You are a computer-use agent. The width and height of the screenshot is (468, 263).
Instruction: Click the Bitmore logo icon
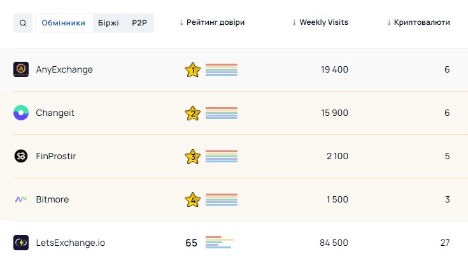(21, 199)
